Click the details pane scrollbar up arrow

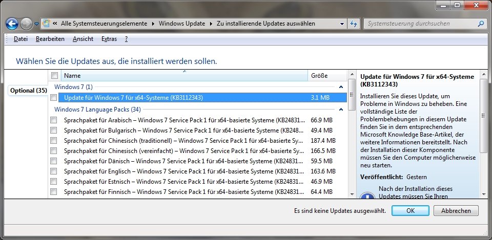483,75
